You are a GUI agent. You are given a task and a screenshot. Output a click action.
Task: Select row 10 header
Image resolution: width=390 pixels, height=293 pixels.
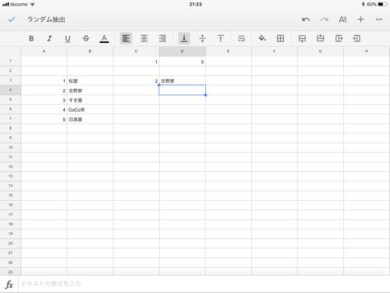10,148
